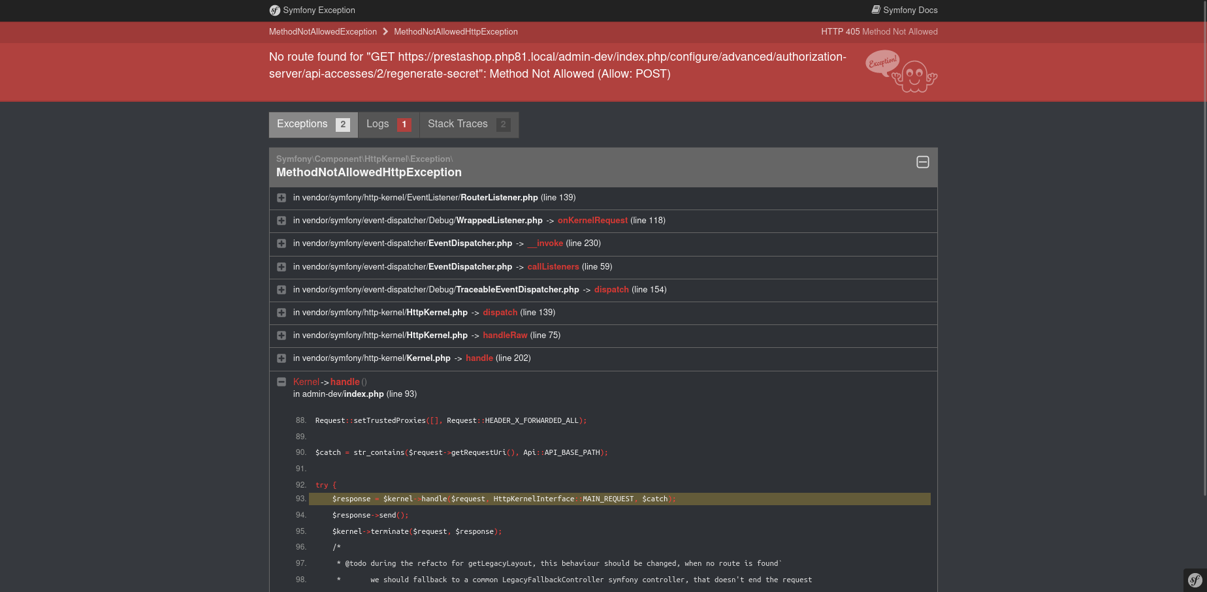Open Symfony Docs via the book icon

[875, 10]
